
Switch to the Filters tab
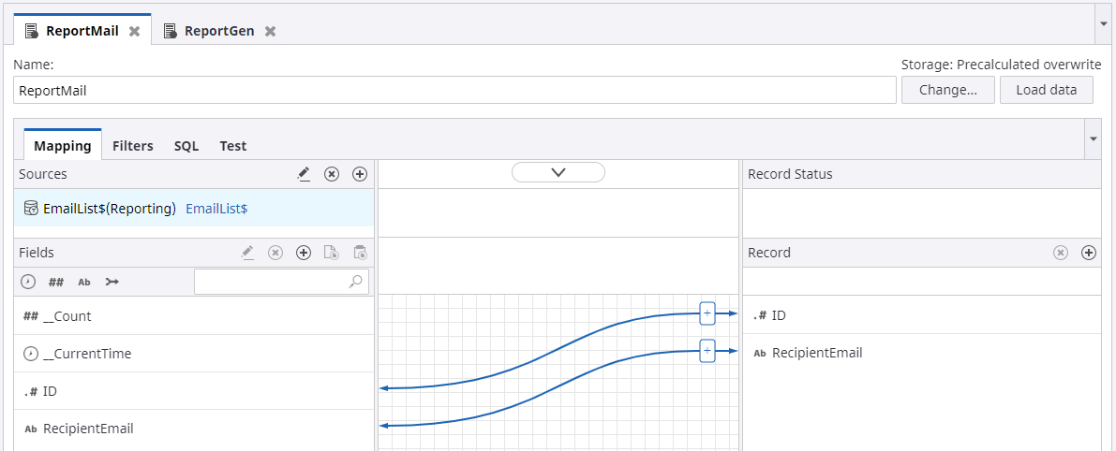pos(133,146)
